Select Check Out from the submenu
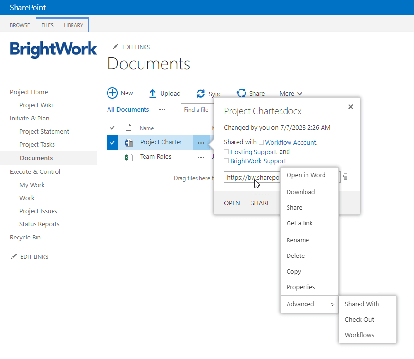Image resolution: width=414 pixels, height=359 pixels. (360, 320)
